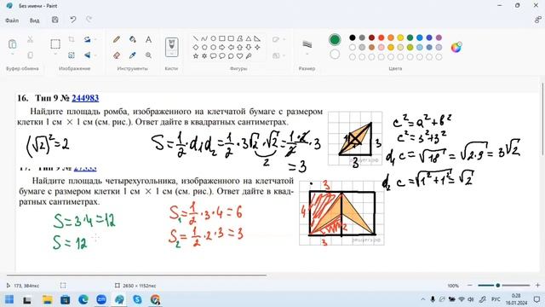Viewport: 545px width, 307px height.
Task: Pick the Oval shape
Action: coord(213,38)
